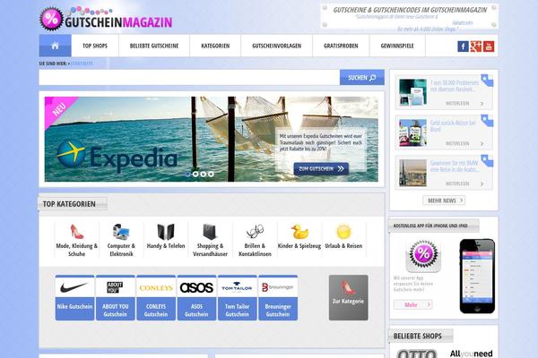Click the MEHR NEWS button
Viewport: 538px width, 358px height.
point(444,200)
